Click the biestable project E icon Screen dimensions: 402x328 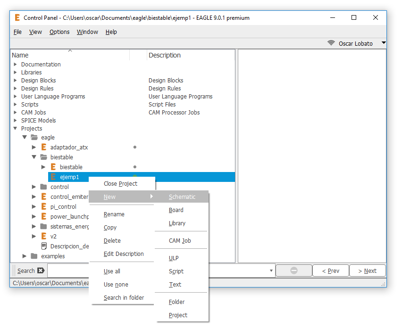[53, 167]
